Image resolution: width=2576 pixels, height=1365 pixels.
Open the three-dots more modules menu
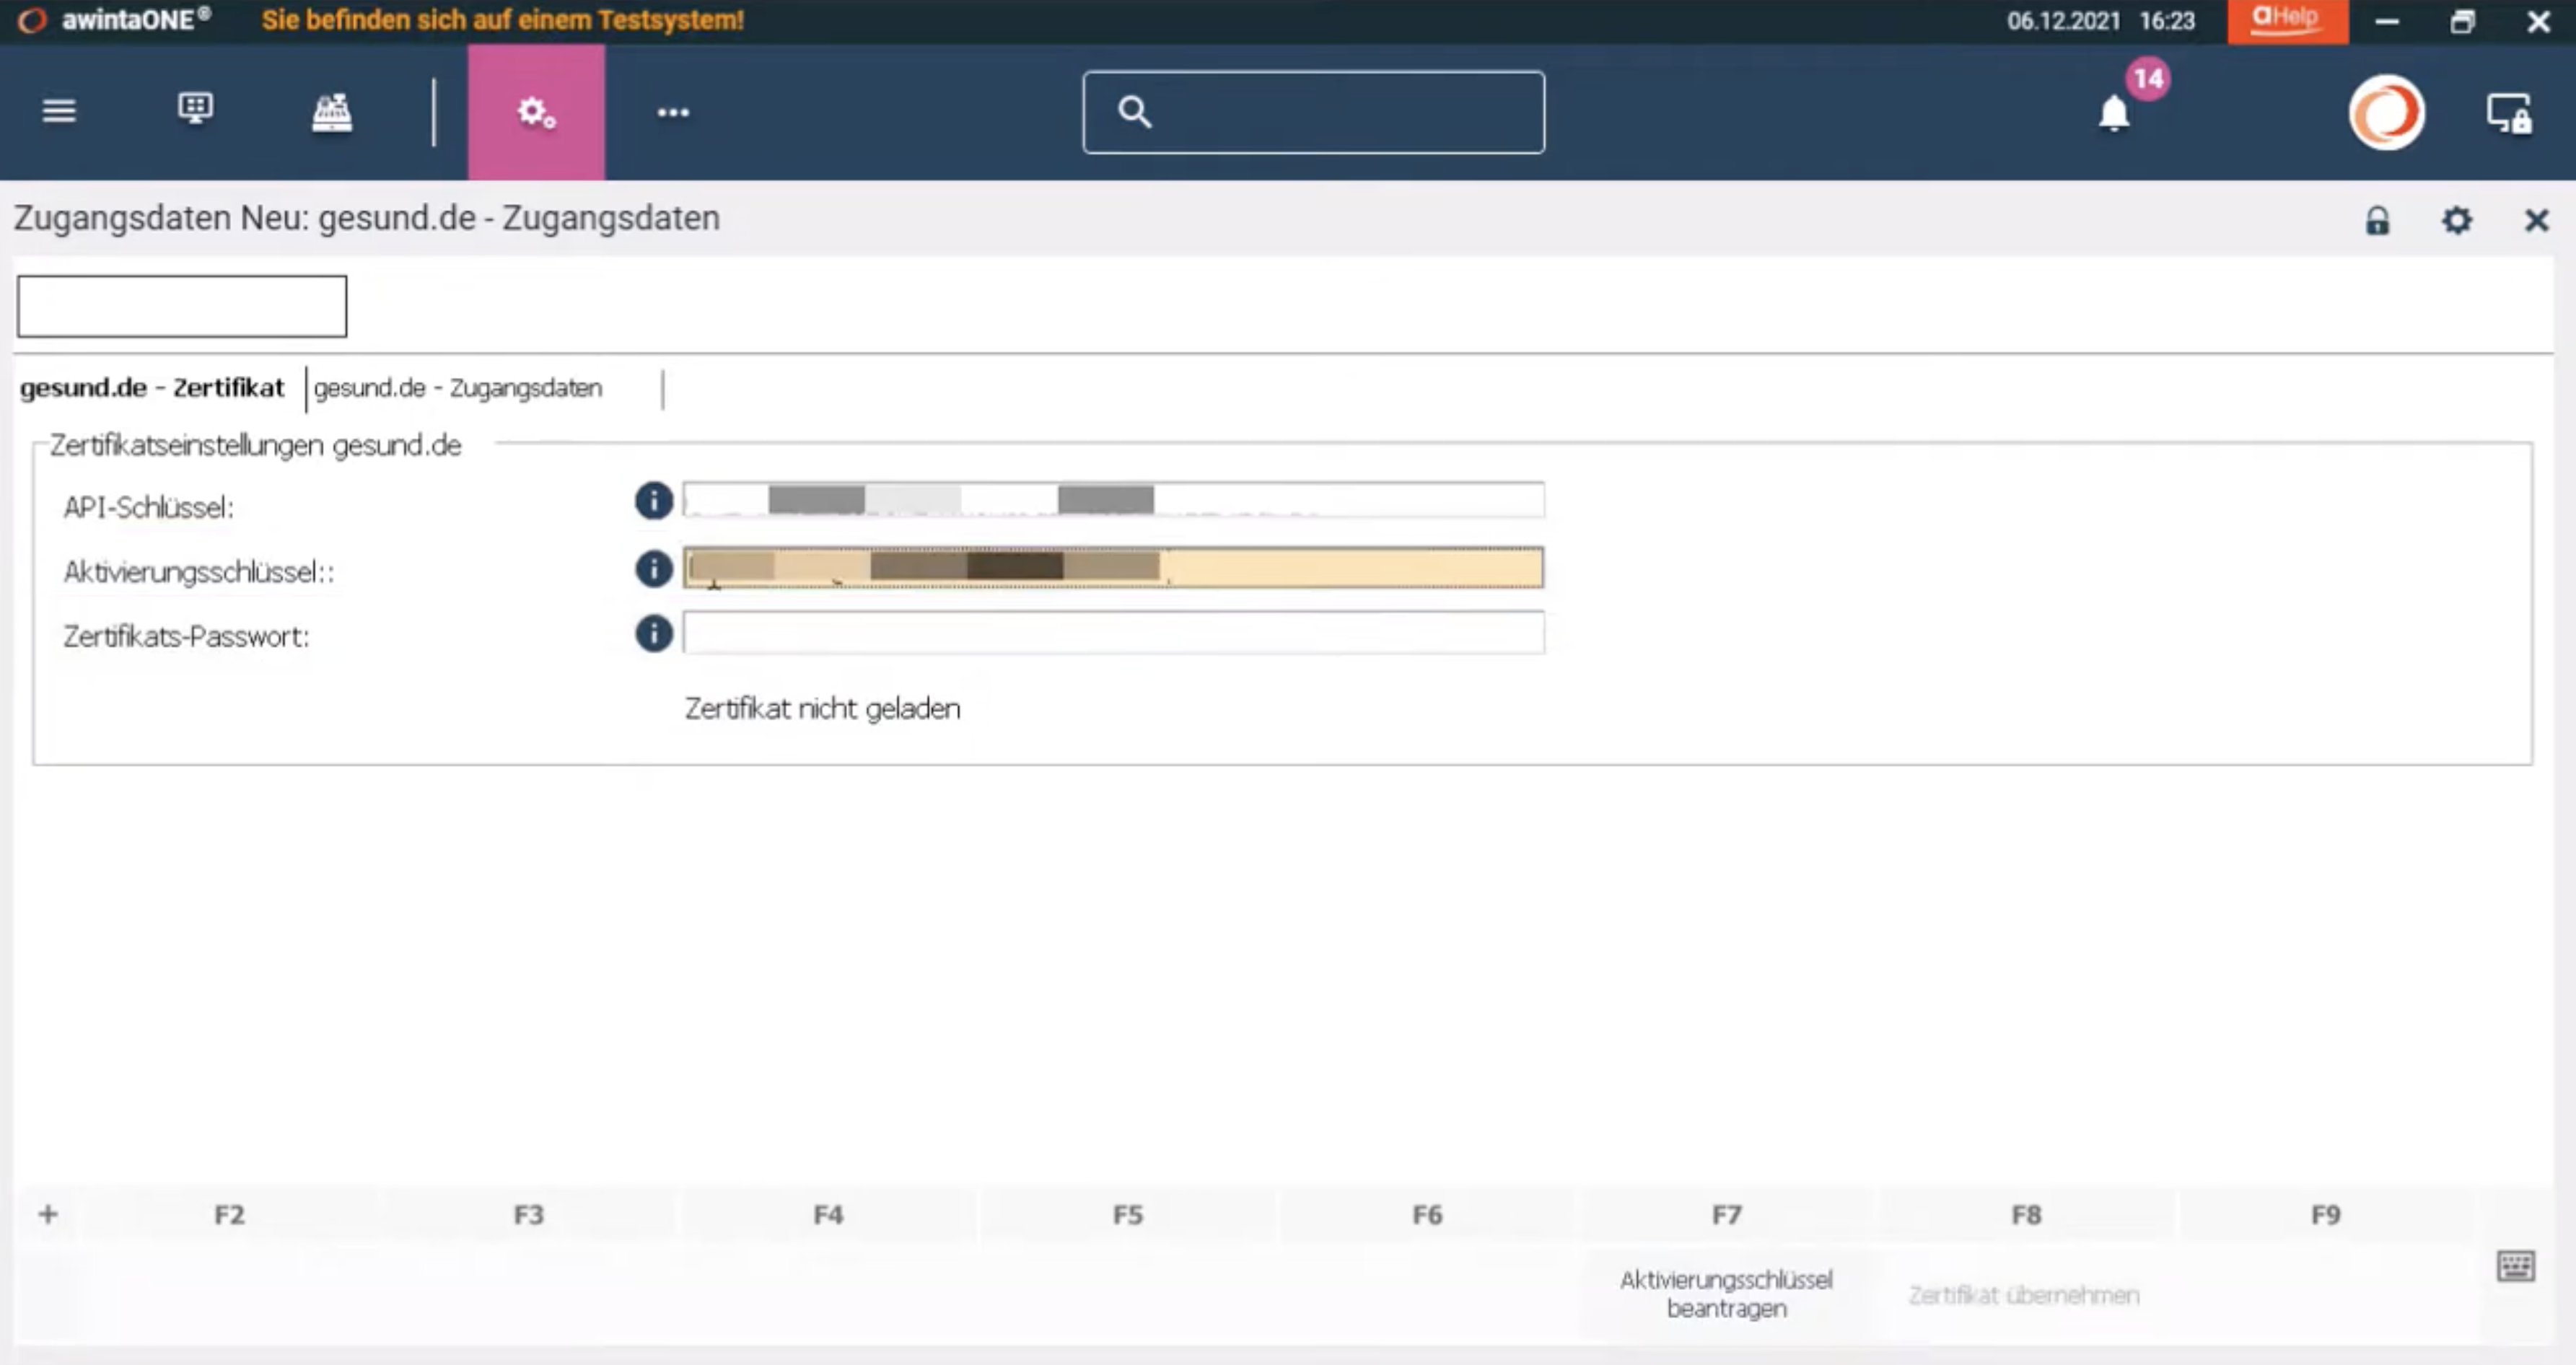click(673, 112)
